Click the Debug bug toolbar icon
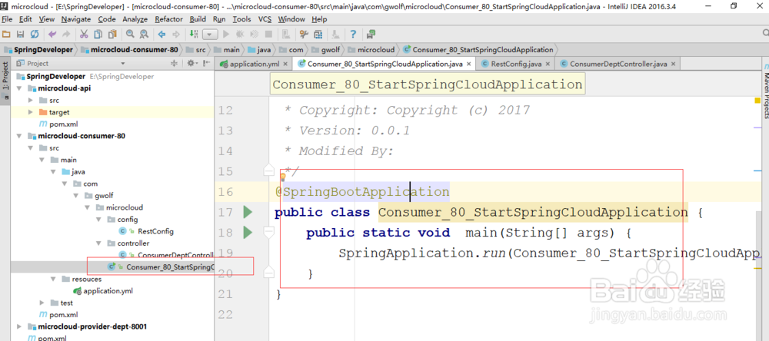The image size is (769, 341). pos(240,35)
